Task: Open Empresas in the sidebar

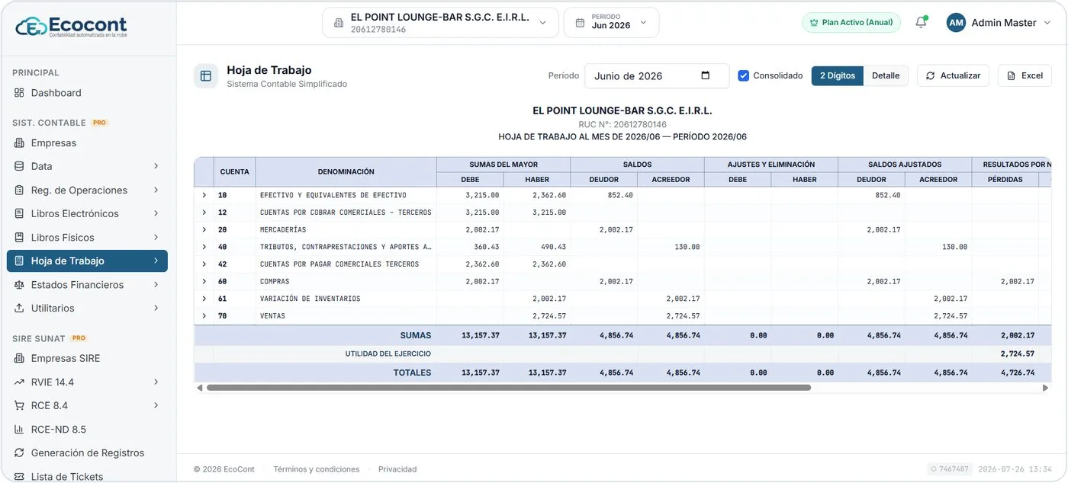Action: point(87,143)
